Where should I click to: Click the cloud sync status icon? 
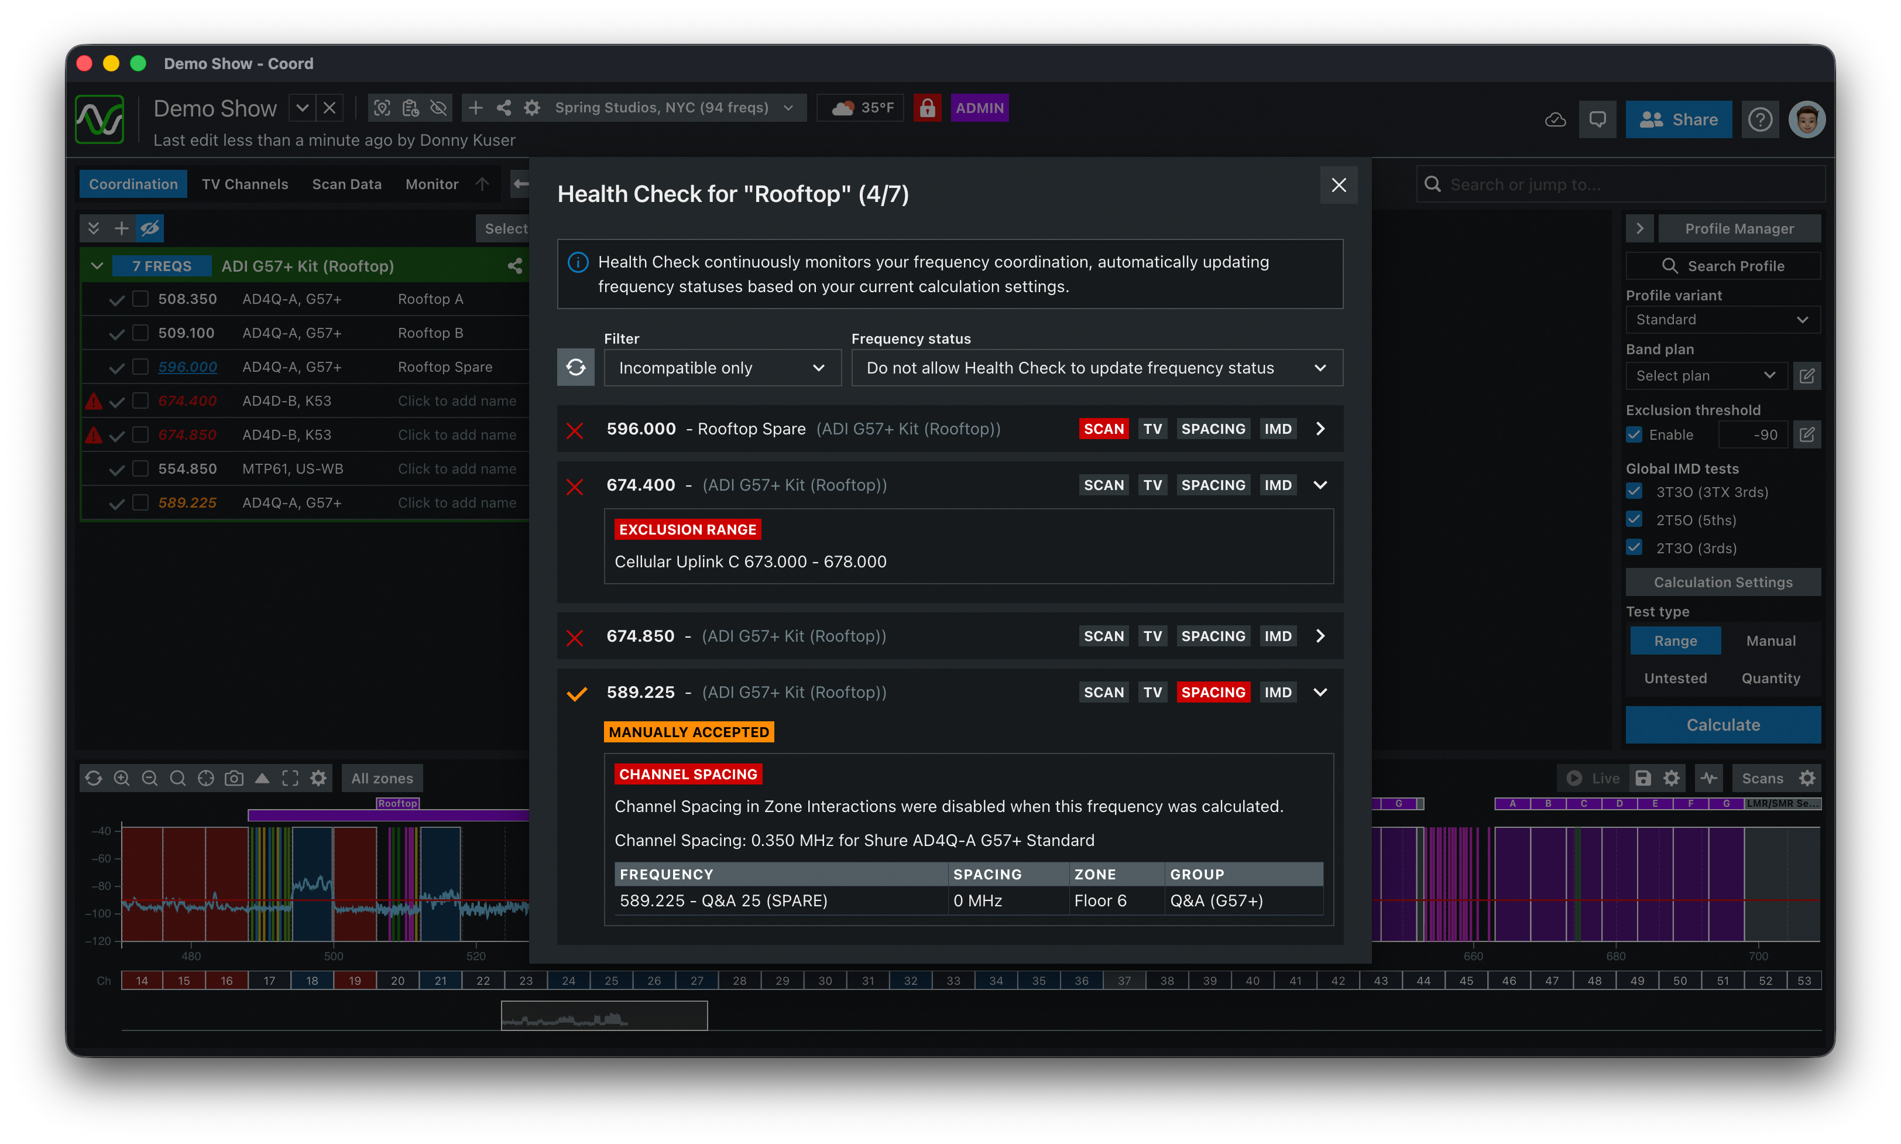(x=1555, y=119)
